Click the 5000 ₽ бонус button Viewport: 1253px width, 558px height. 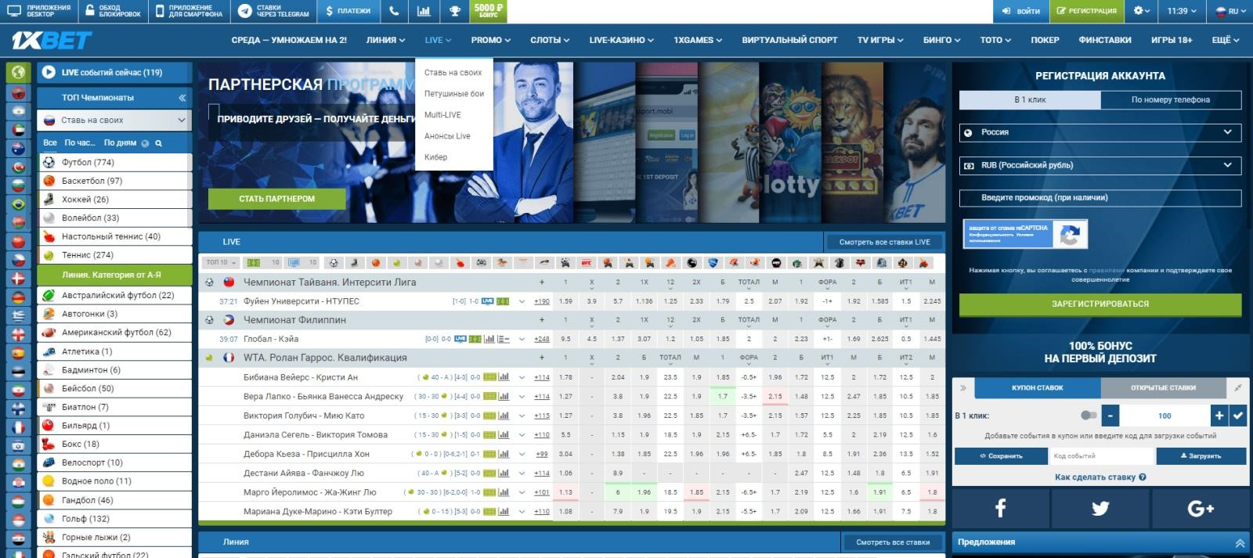pos(487,11)
